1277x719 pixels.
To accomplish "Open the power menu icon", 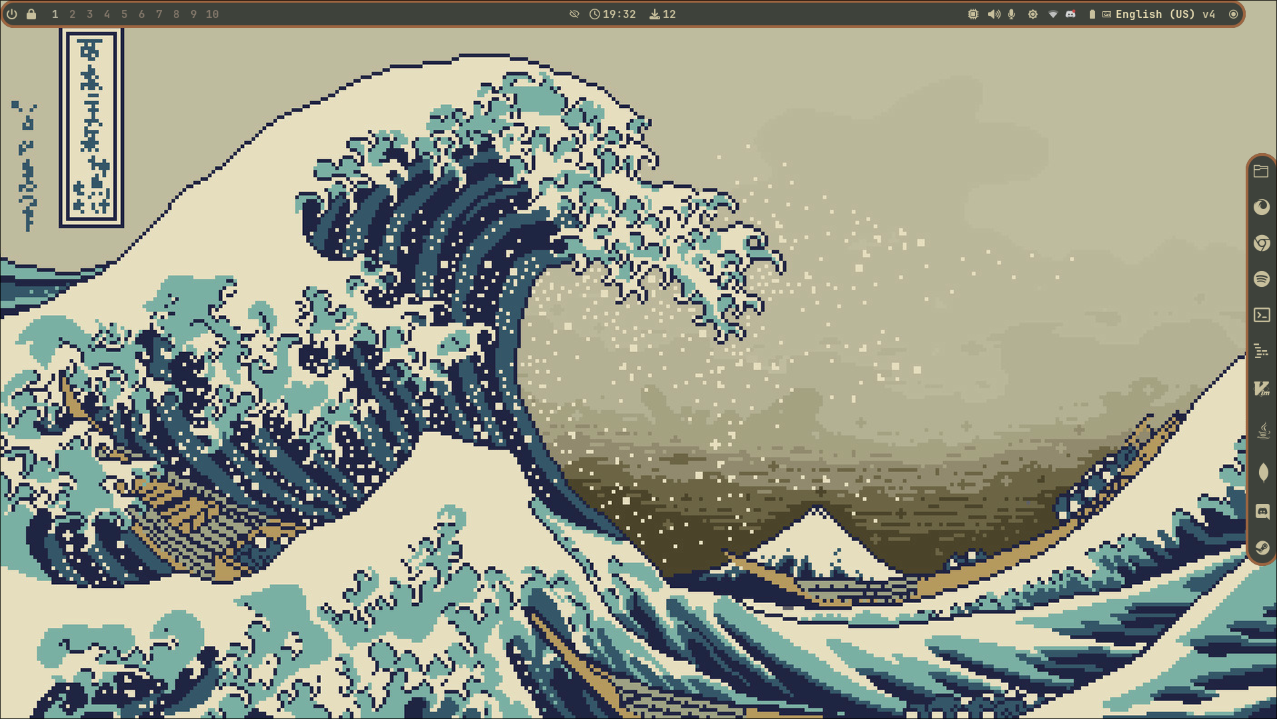I will (x=12, y=14).
